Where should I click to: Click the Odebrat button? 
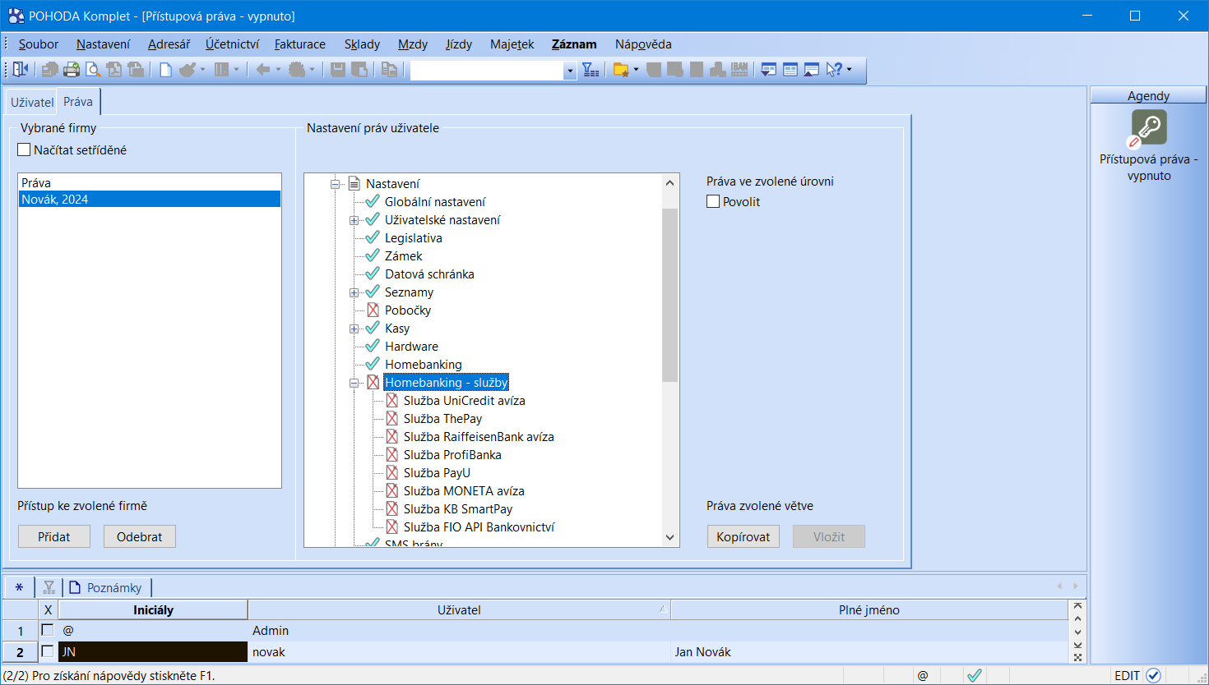click(x=140, y=536)
